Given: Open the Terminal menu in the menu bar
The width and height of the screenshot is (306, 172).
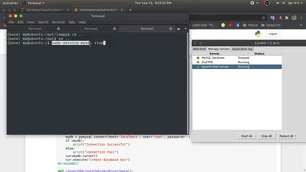Looking at the screenshot, I should point(58,22).
